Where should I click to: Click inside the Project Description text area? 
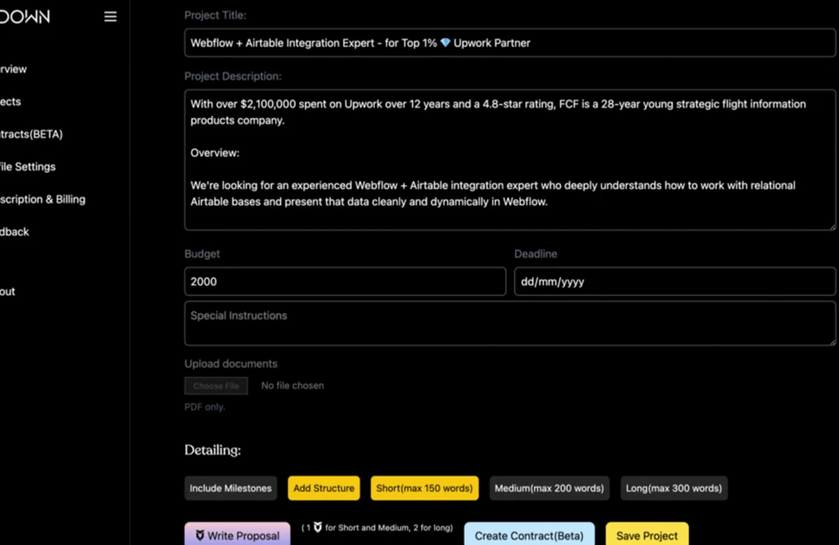pos(510,159)
